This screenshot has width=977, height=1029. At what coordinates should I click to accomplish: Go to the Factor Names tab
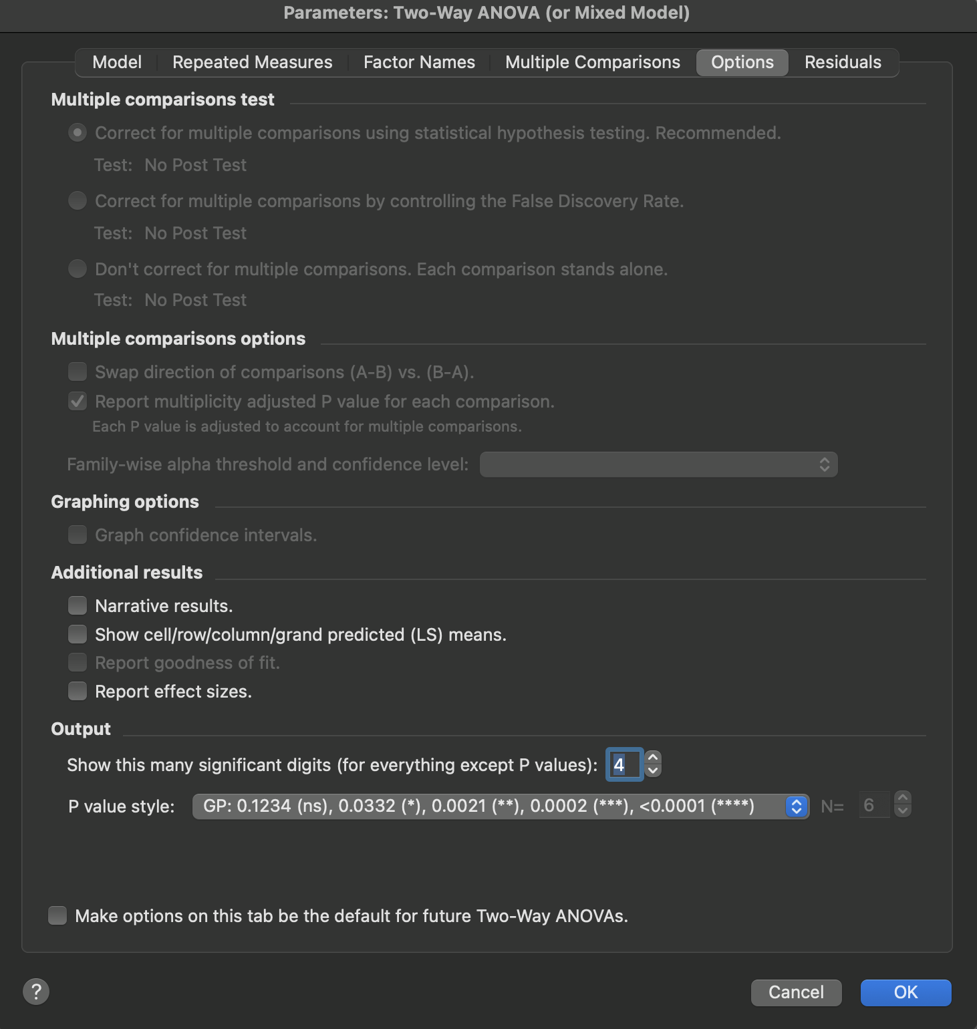click(x=419, y=62)
